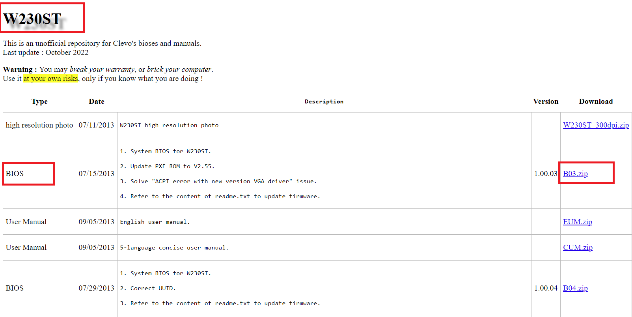Select the "English user manual." description
Screen dimensions: 632x317
(x=155, y=222)
